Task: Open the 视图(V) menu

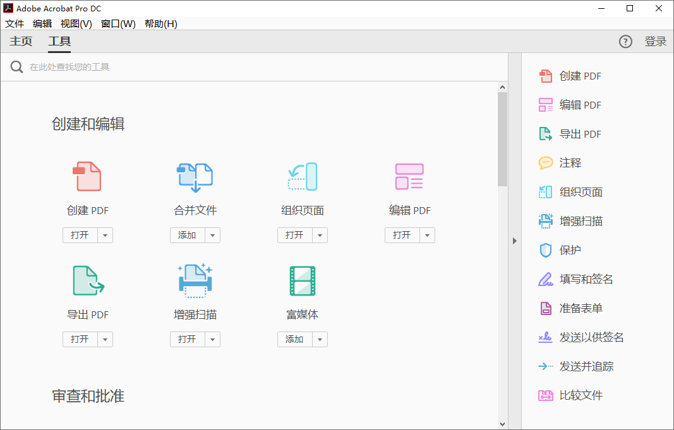Action: coord(76,23)
